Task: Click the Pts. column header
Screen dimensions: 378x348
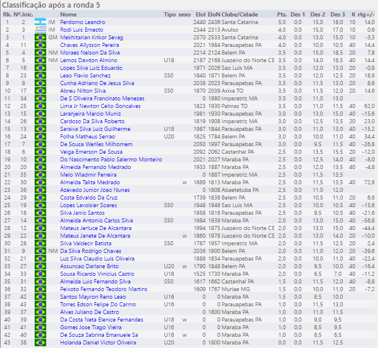Action: tap(282, 14)
